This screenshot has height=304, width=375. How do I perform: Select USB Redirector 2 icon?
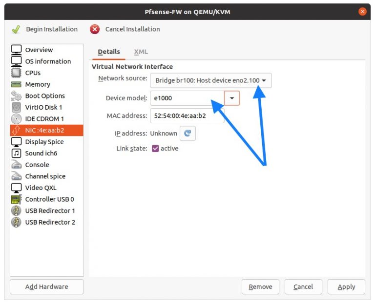tap(16, 222)
